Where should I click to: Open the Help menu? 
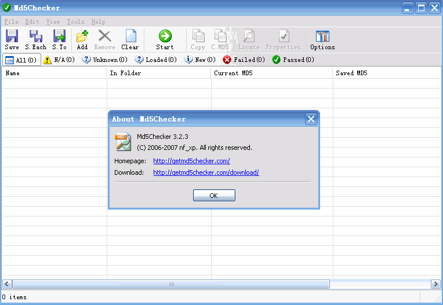click(98, 22)
